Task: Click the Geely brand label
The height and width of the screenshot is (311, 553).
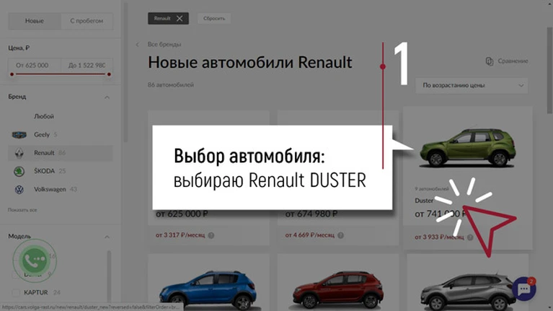Action: pyautogui.click(x=42, y=134)
